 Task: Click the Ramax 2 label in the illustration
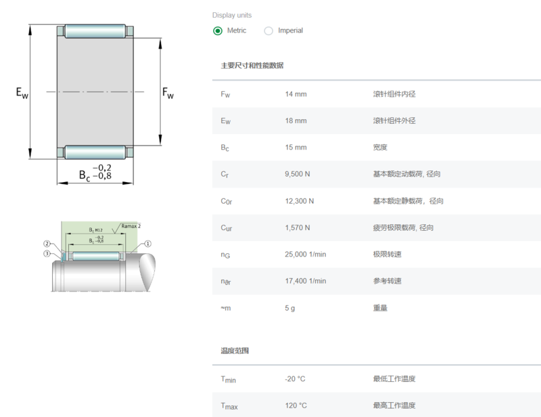click(131, 226)
